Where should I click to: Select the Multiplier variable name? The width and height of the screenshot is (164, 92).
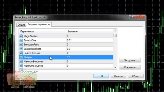[x=28, y=57]
